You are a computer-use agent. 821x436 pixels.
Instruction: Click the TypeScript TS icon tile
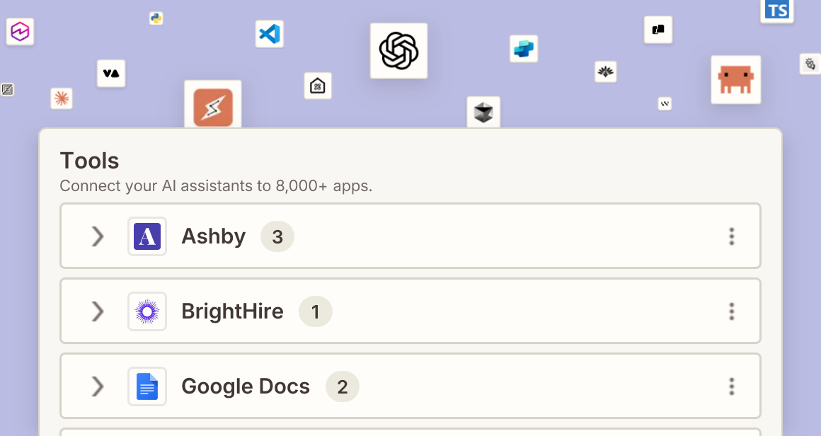776,11
